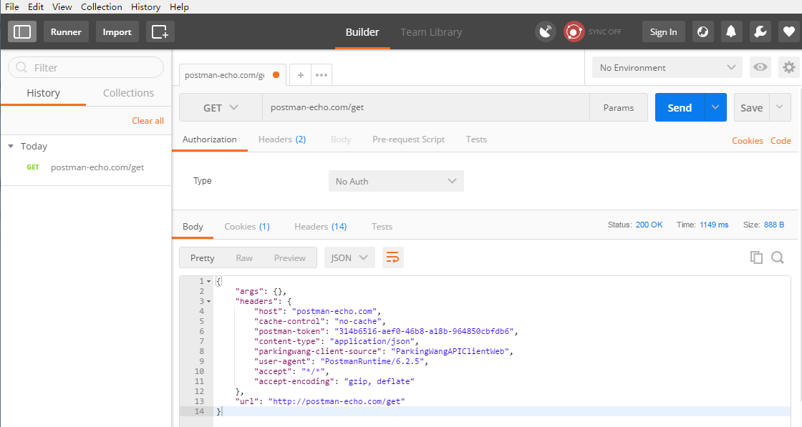Open the Code snippet link
The width and height of the screenshot is (802, 427).
click(781, 140)
